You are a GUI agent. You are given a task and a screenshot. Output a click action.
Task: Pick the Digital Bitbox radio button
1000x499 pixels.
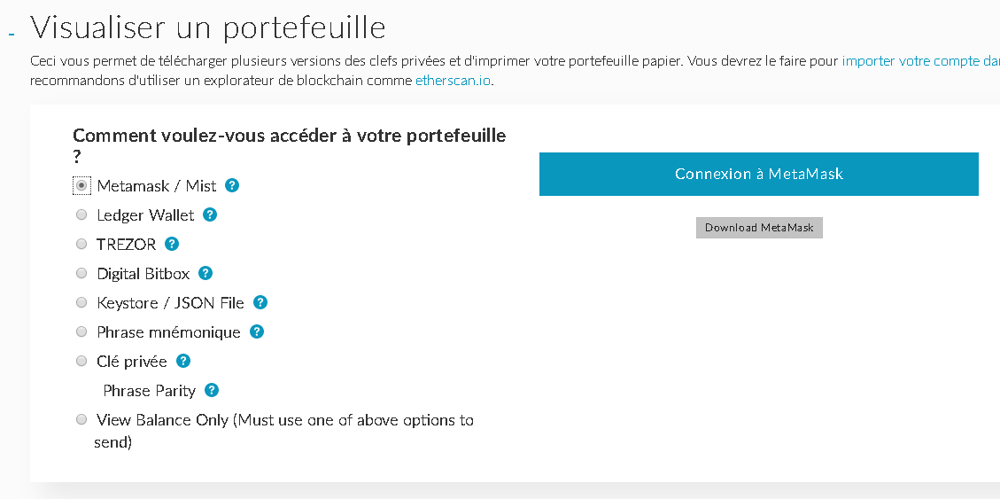[x=81, y=273]
